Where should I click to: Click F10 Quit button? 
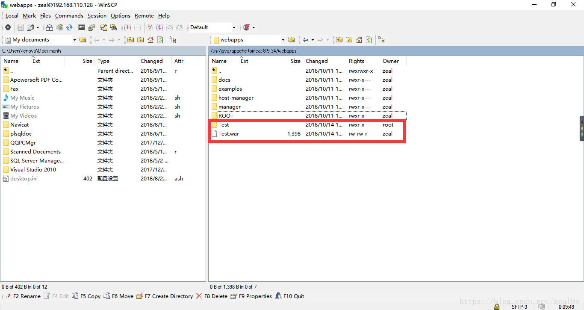pyautogui.click(x=289, y=296)
